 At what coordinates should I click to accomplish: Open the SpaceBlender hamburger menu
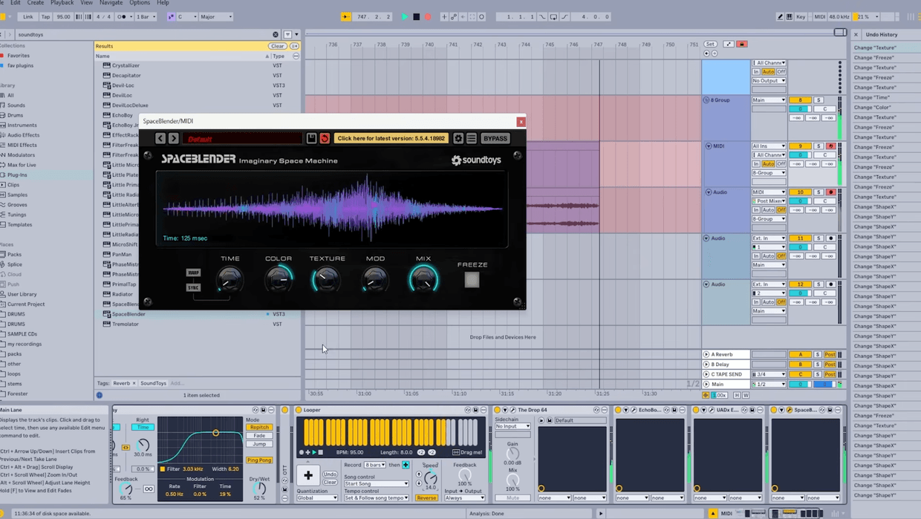click(x=472, y=138)
